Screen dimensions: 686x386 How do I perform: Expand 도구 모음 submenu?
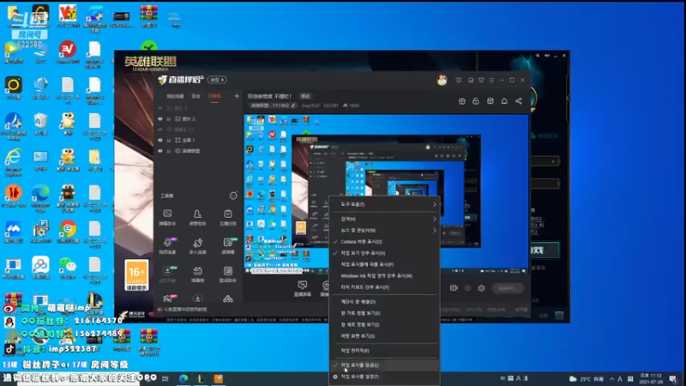click(384, 204)
